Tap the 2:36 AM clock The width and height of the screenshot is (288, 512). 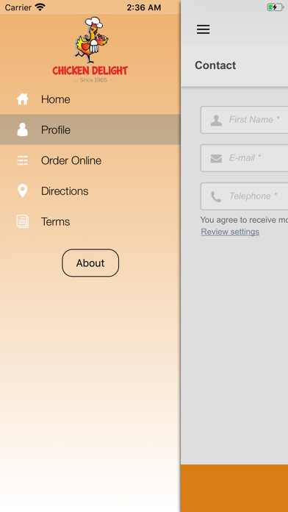[x=144, y=7]
